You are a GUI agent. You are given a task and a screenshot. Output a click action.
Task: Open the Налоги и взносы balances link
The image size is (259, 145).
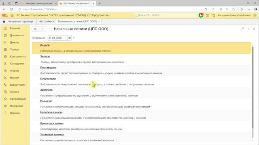click(51, 112)
